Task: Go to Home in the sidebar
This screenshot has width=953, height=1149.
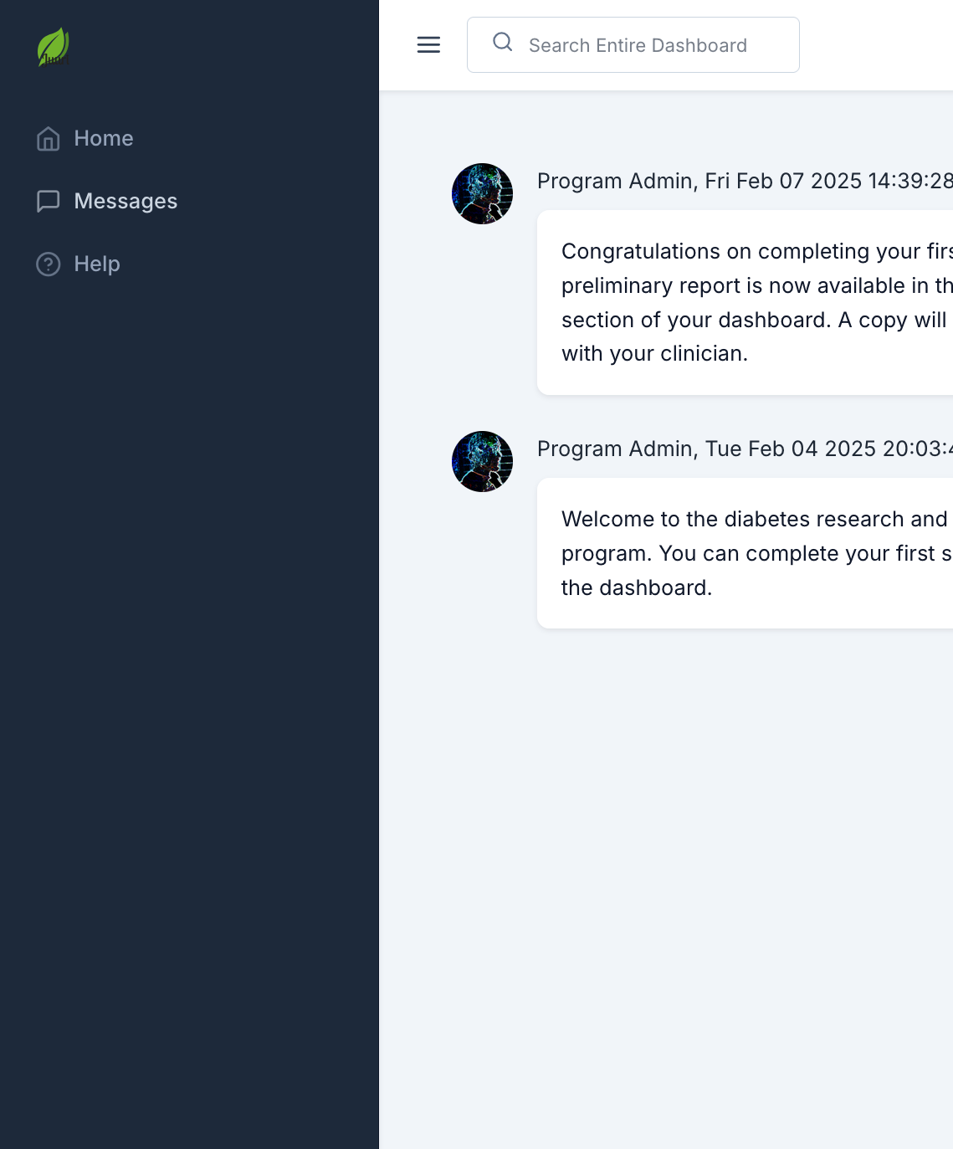Action: pyautogui.click(x=104, y=138)
